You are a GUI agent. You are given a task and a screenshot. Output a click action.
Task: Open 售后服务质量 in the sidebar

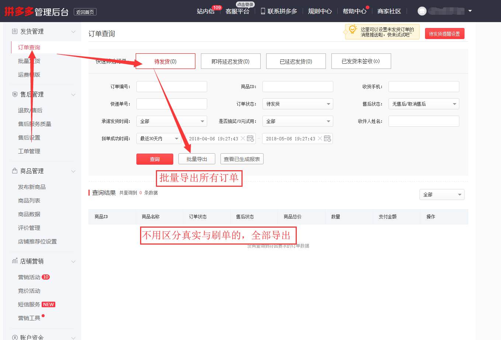click(35, 124)
